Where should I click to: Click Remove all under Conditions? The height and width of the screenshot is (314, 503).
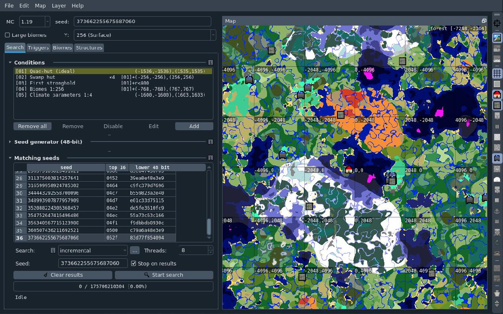point(32,126)
